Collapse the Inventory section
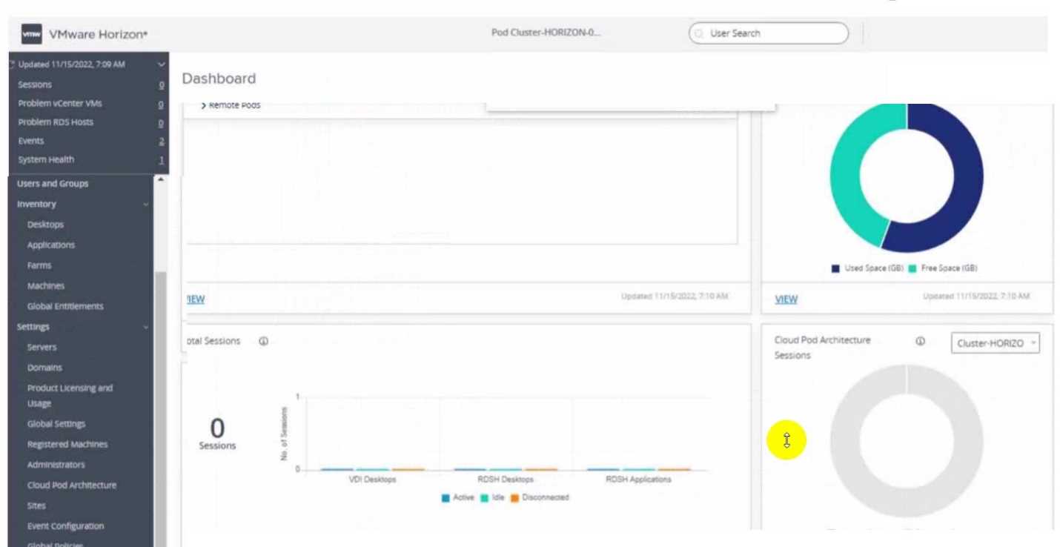Viewport: 1060px width, 547px height. [x=146, y=204]
